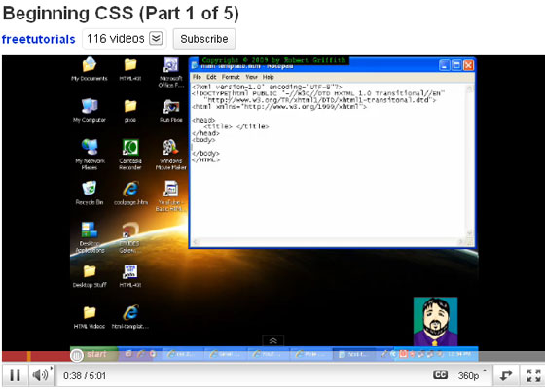Toggle closed captions with CC button
This screenshot has width=545, height=389.
[440, 374]
